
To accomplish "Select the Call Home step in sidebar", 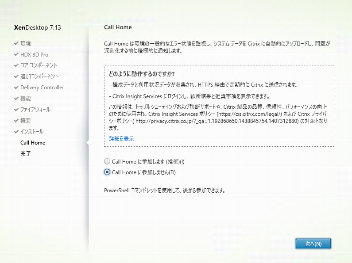I will (x=33, y=143).
